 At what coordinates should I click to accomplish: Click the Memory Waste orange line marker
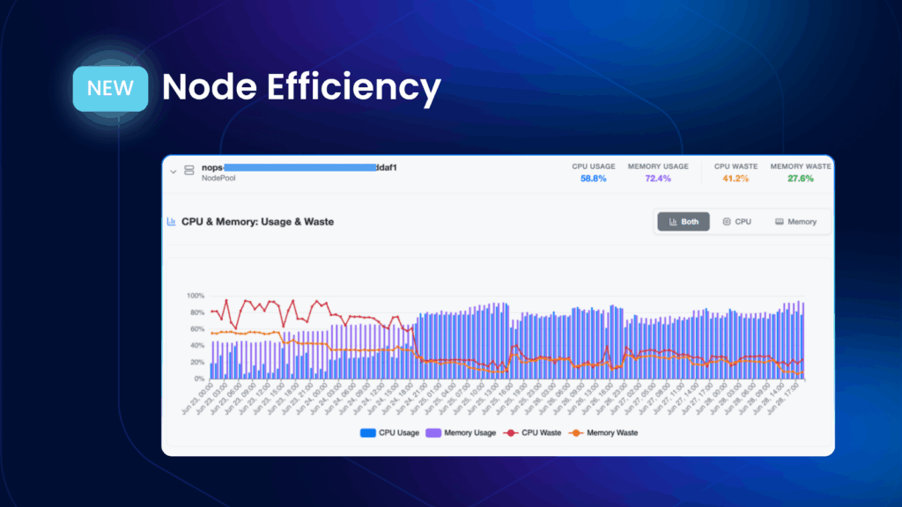tap(575, 433)
